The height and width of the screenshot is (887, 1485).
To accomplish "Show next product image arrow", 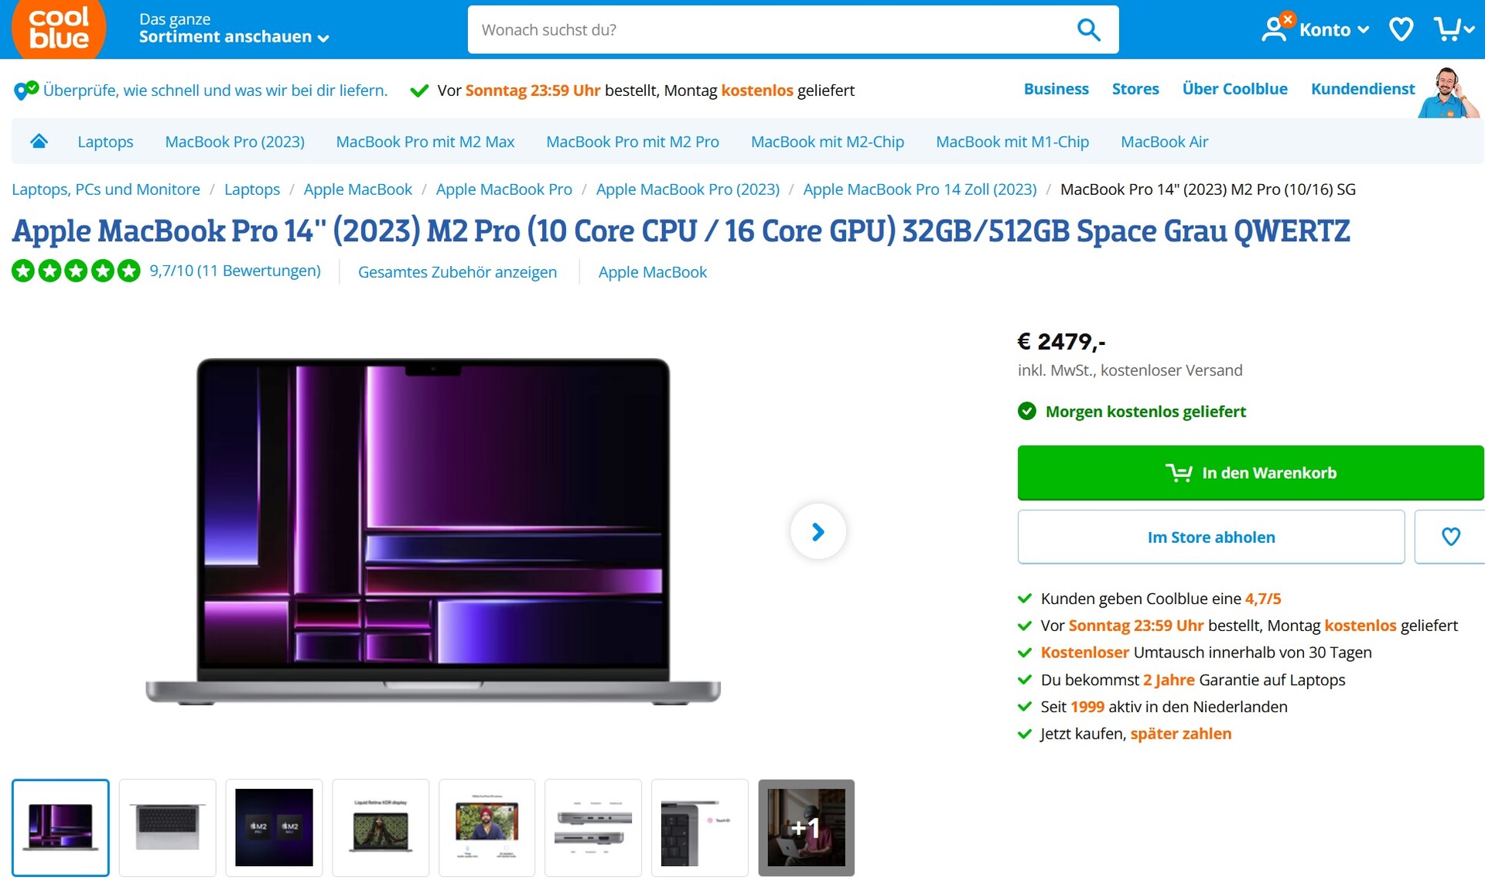I will (x=818, y=531).
